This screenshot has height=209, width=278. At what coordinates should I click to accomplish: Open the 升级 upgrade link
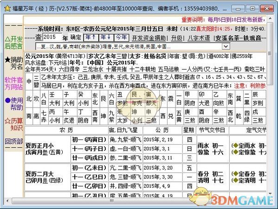pos(176,38)
